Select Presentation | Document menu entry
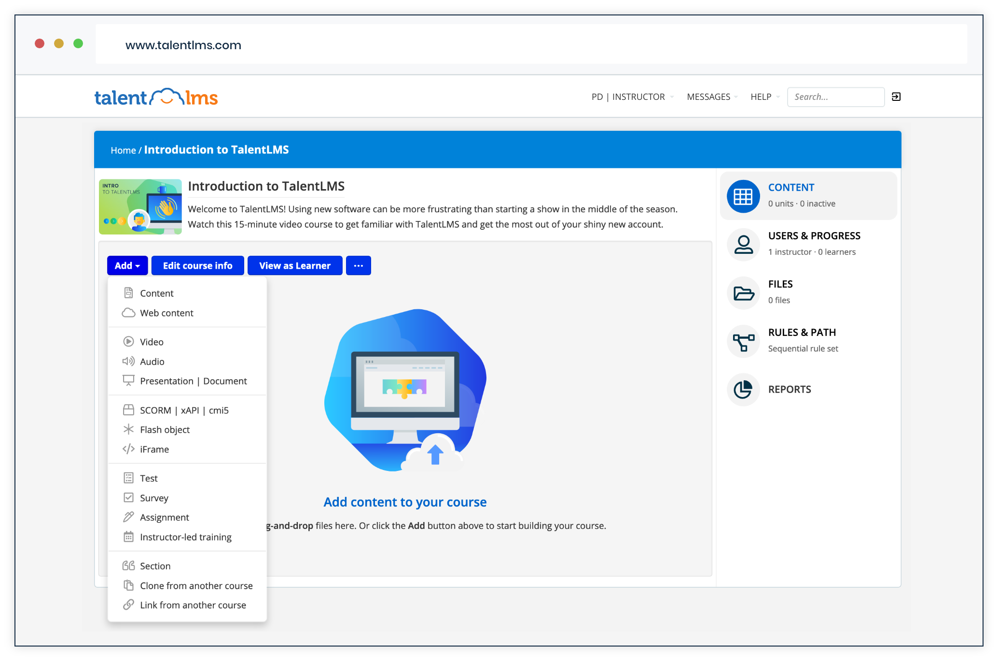The height and width of the screenshot is (661, 998). [x=187, y=381]
